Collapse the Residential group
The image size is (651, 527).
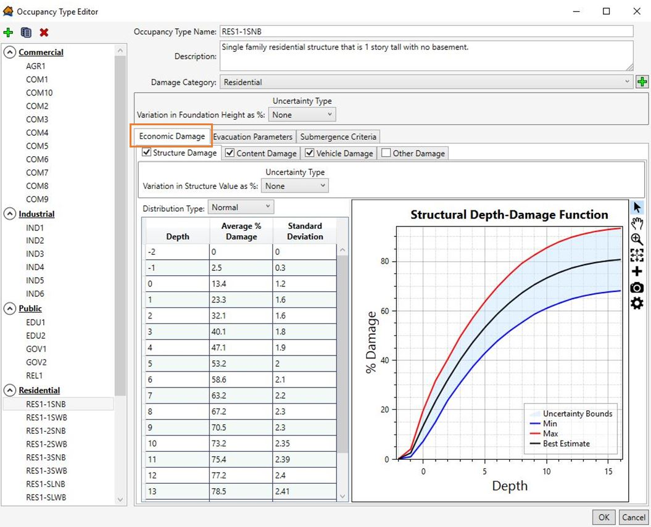[10, 391]
